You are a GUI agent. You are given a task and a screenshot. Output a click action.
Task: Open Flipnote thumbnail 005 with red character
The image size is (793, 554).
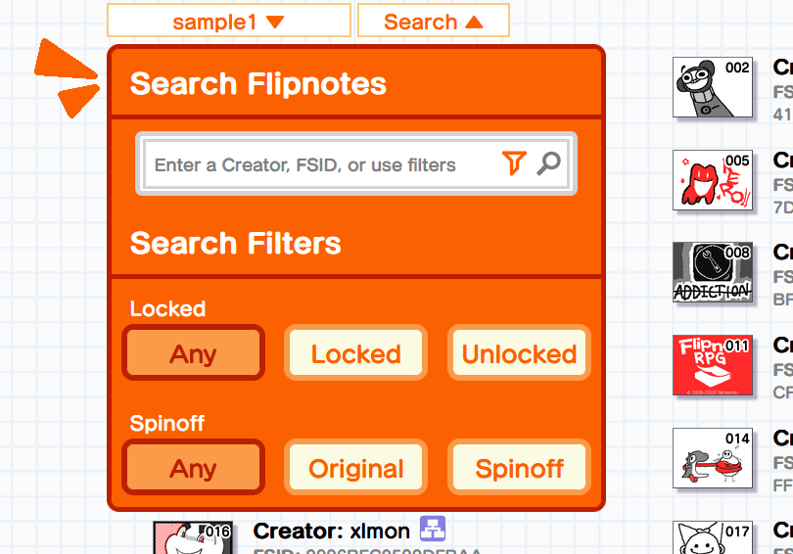point(713,180)
